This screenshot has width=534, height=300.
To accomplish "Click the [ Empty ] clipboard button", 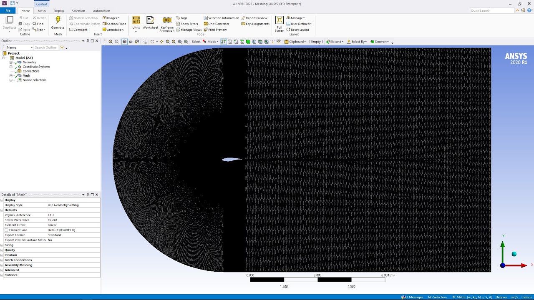I will pos(316,42).
